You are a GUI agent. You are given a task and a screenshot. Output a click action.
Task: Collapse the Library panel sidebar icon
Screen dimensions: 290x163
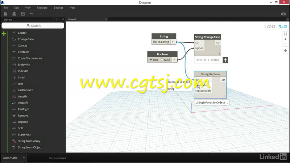pyautogui.click(x=63, y=19)
